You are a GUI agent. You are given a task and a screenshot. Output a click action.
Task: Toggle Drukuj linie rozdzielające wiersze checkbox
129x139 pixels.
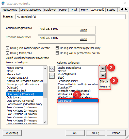tap(7, 48)
